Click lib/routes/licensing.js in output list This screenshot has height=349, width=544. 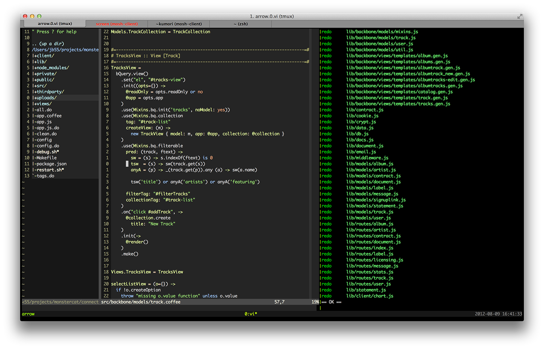click(x=375, y=260)
